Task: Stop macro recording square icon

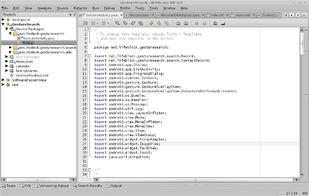Action: [x=204, y=23]
